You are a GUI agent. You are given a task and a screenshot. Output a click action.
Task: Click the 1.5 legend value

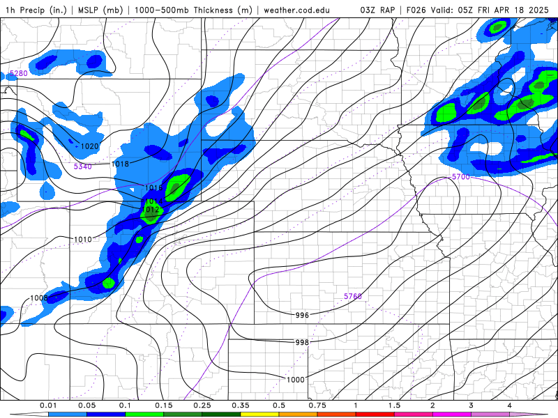click(x=394, y=405)
